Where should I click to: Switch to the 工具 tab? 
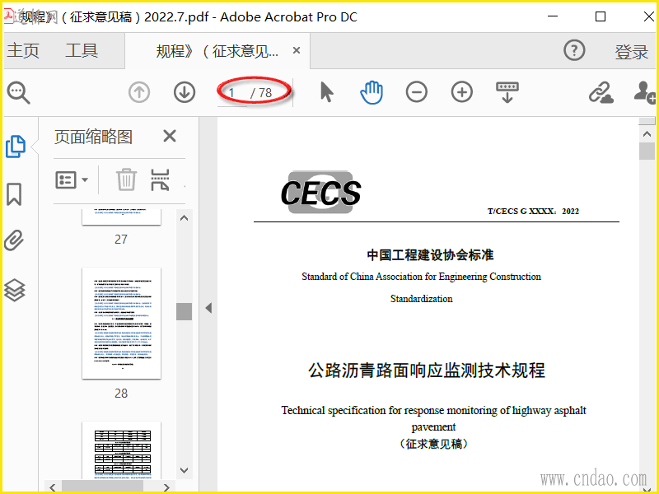click(x=82, y=50)
